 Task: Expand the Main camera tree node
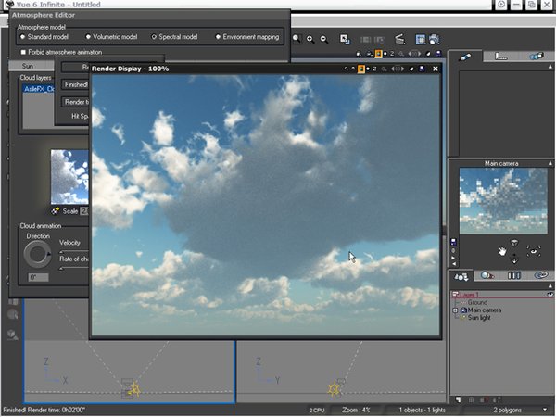[x=455, y=310]
